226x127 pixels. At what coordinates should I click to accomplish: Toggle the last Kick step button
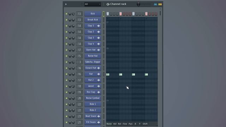tap(156, 14)
